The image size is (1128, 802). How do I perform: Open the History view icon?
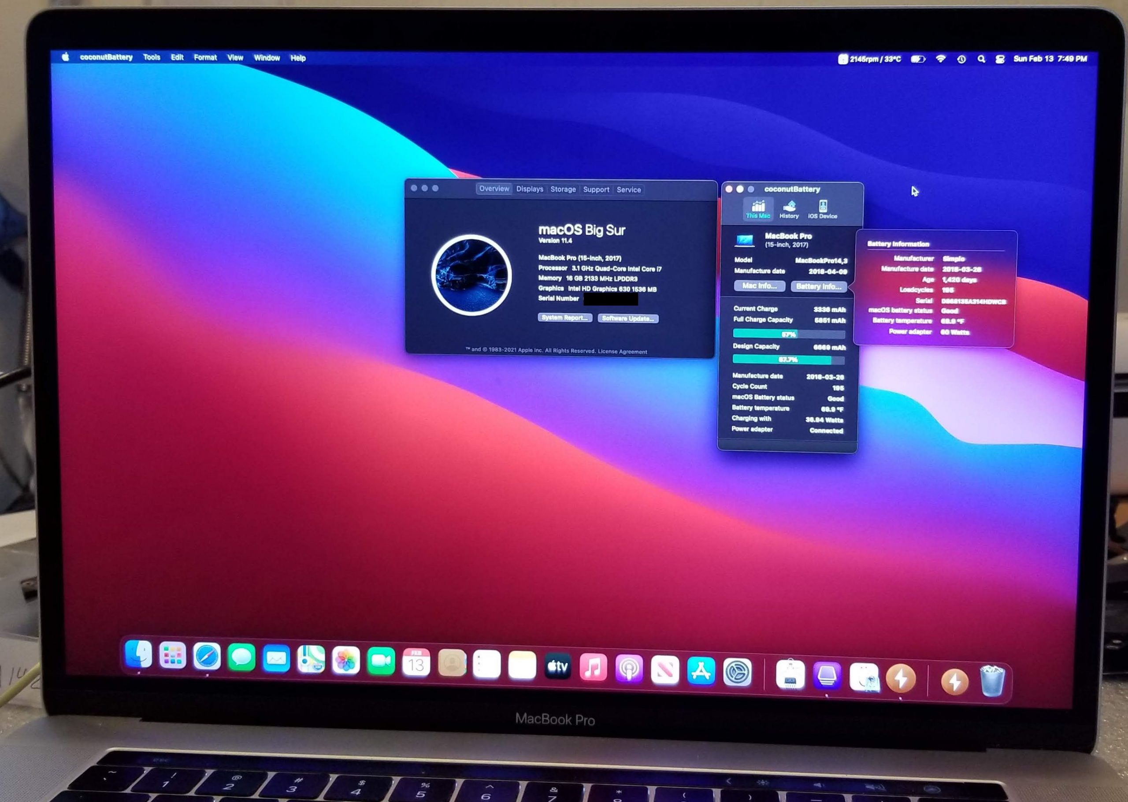tap(789, 209)
